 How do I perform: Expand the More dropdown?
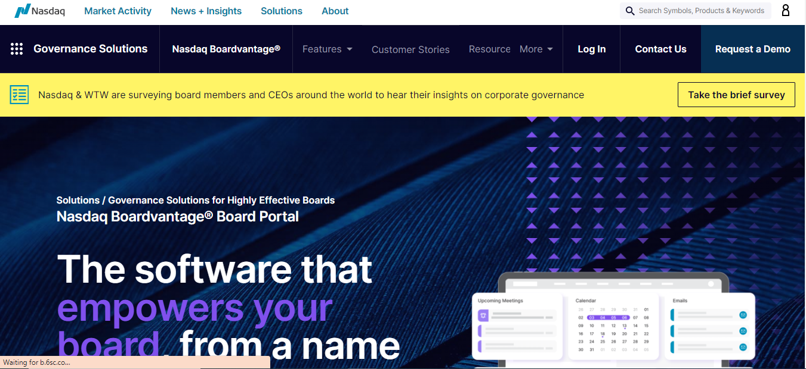[x=536, y=49]
